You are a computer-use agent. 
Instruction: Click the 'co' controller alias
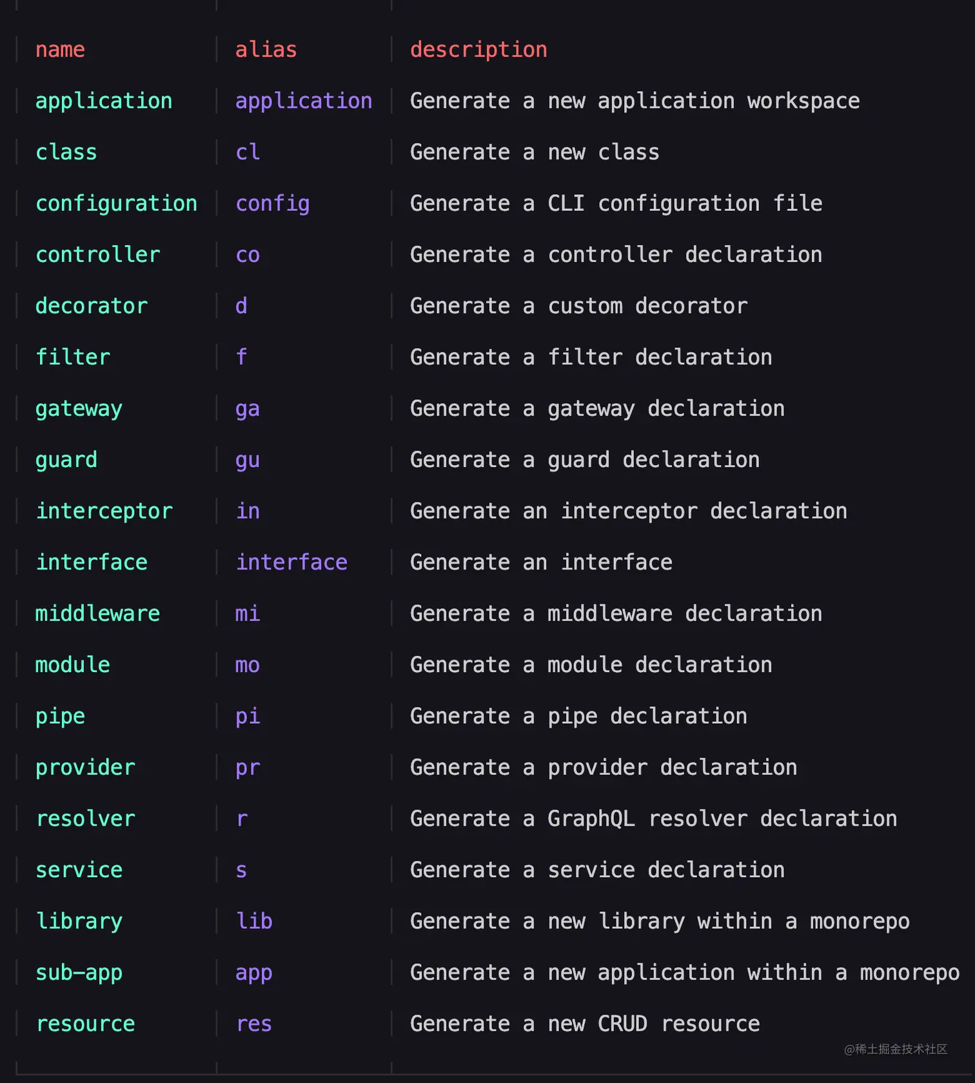coord(248,255)
